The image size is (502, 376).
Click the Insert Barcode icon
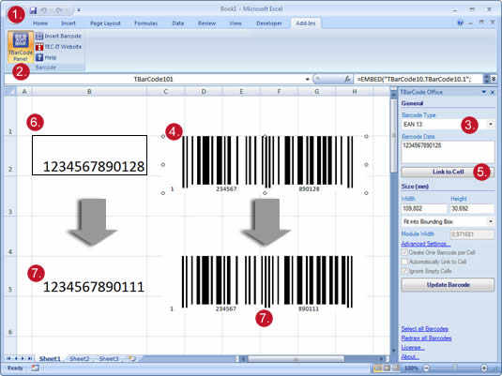pos(39,36)
